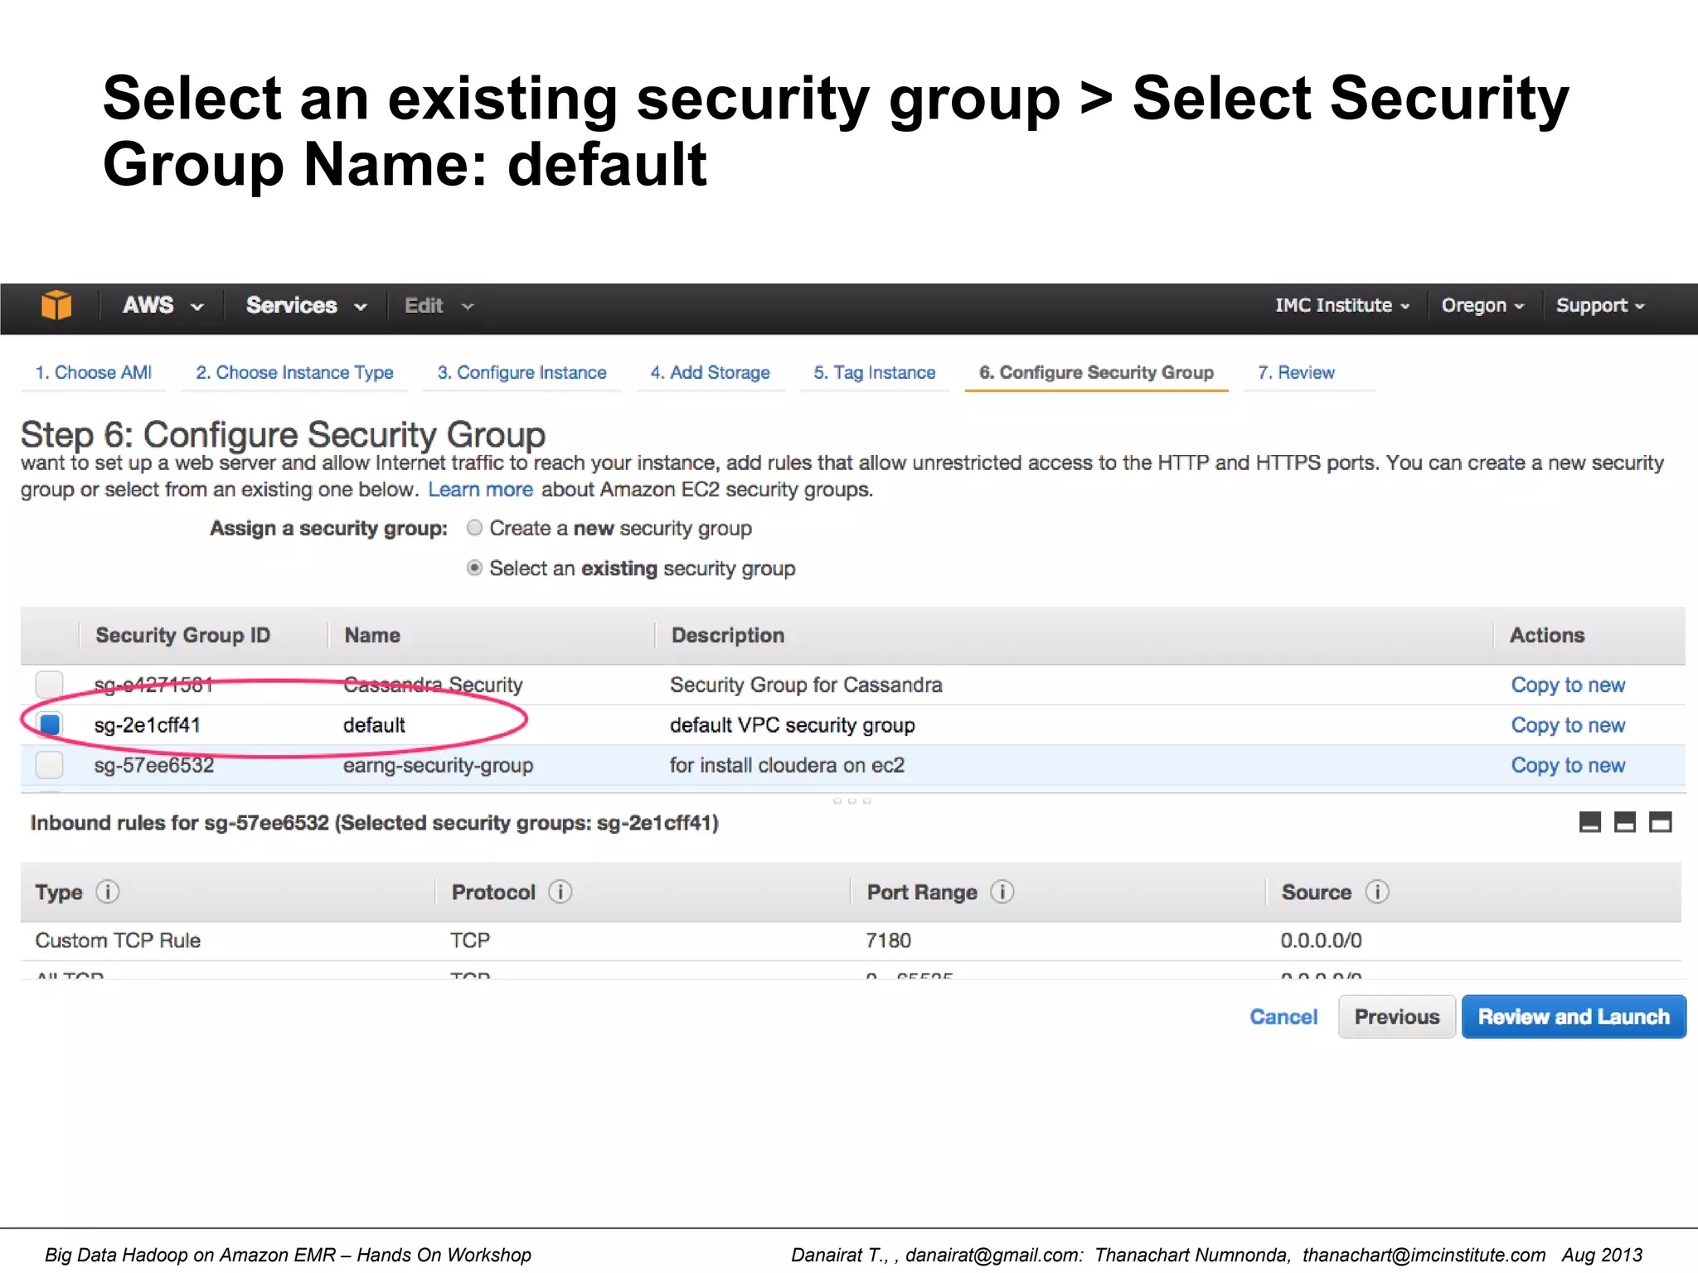1698x1273 pixels.
Task: Click the AWS orange cube logo
Action: coord(56,305)
